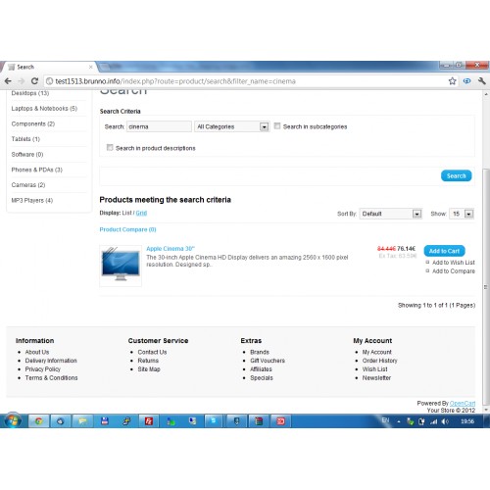Open the All Categories dropdown
Screen dimensions: 490x490
232,126
